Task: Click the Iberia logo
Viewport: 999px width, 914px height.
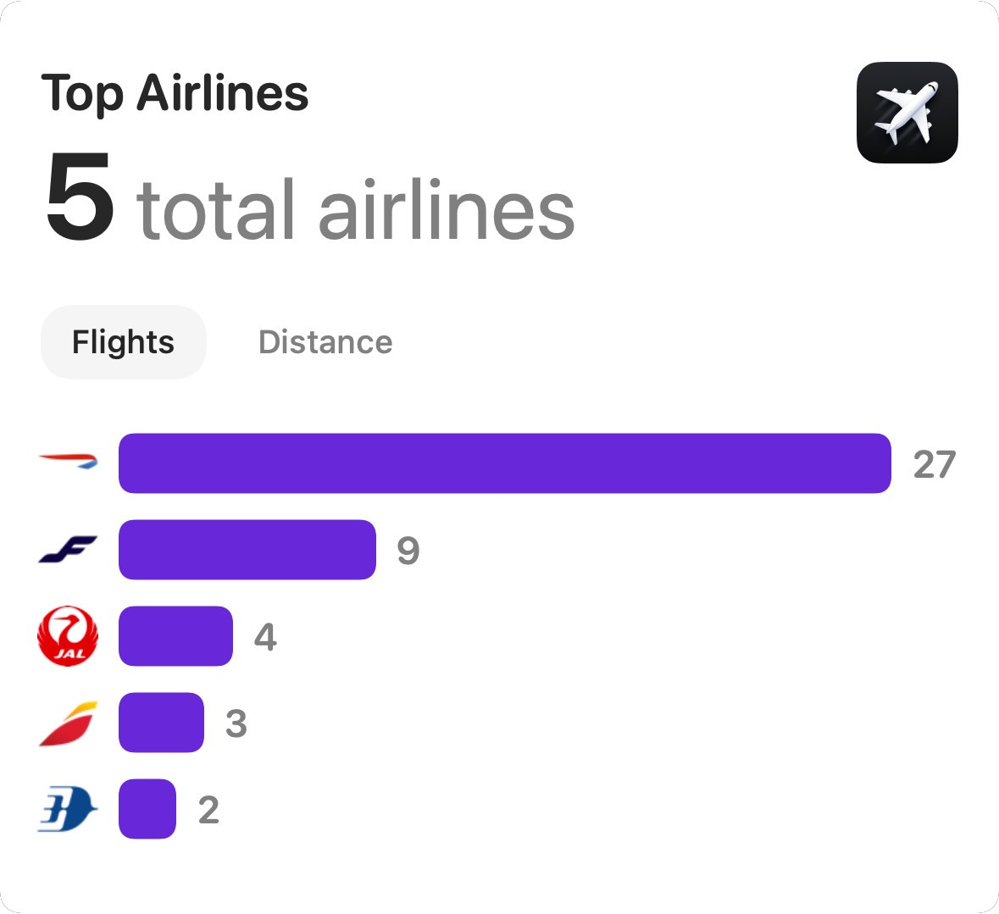Action: [x=69, y=723]
